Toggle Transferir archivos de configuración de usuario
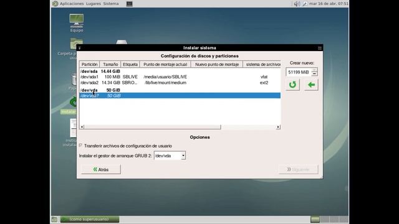 80,146
